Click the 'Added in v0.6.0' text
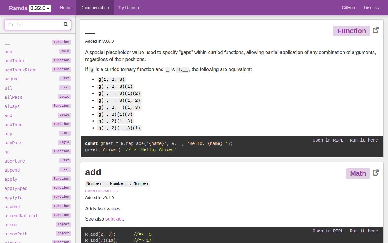388x243 pixels. click(99, 41)
